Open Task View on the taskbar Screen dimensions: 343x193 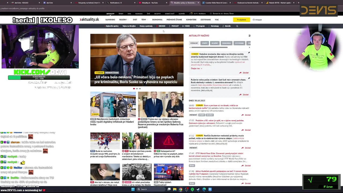[x=169, y=189]
